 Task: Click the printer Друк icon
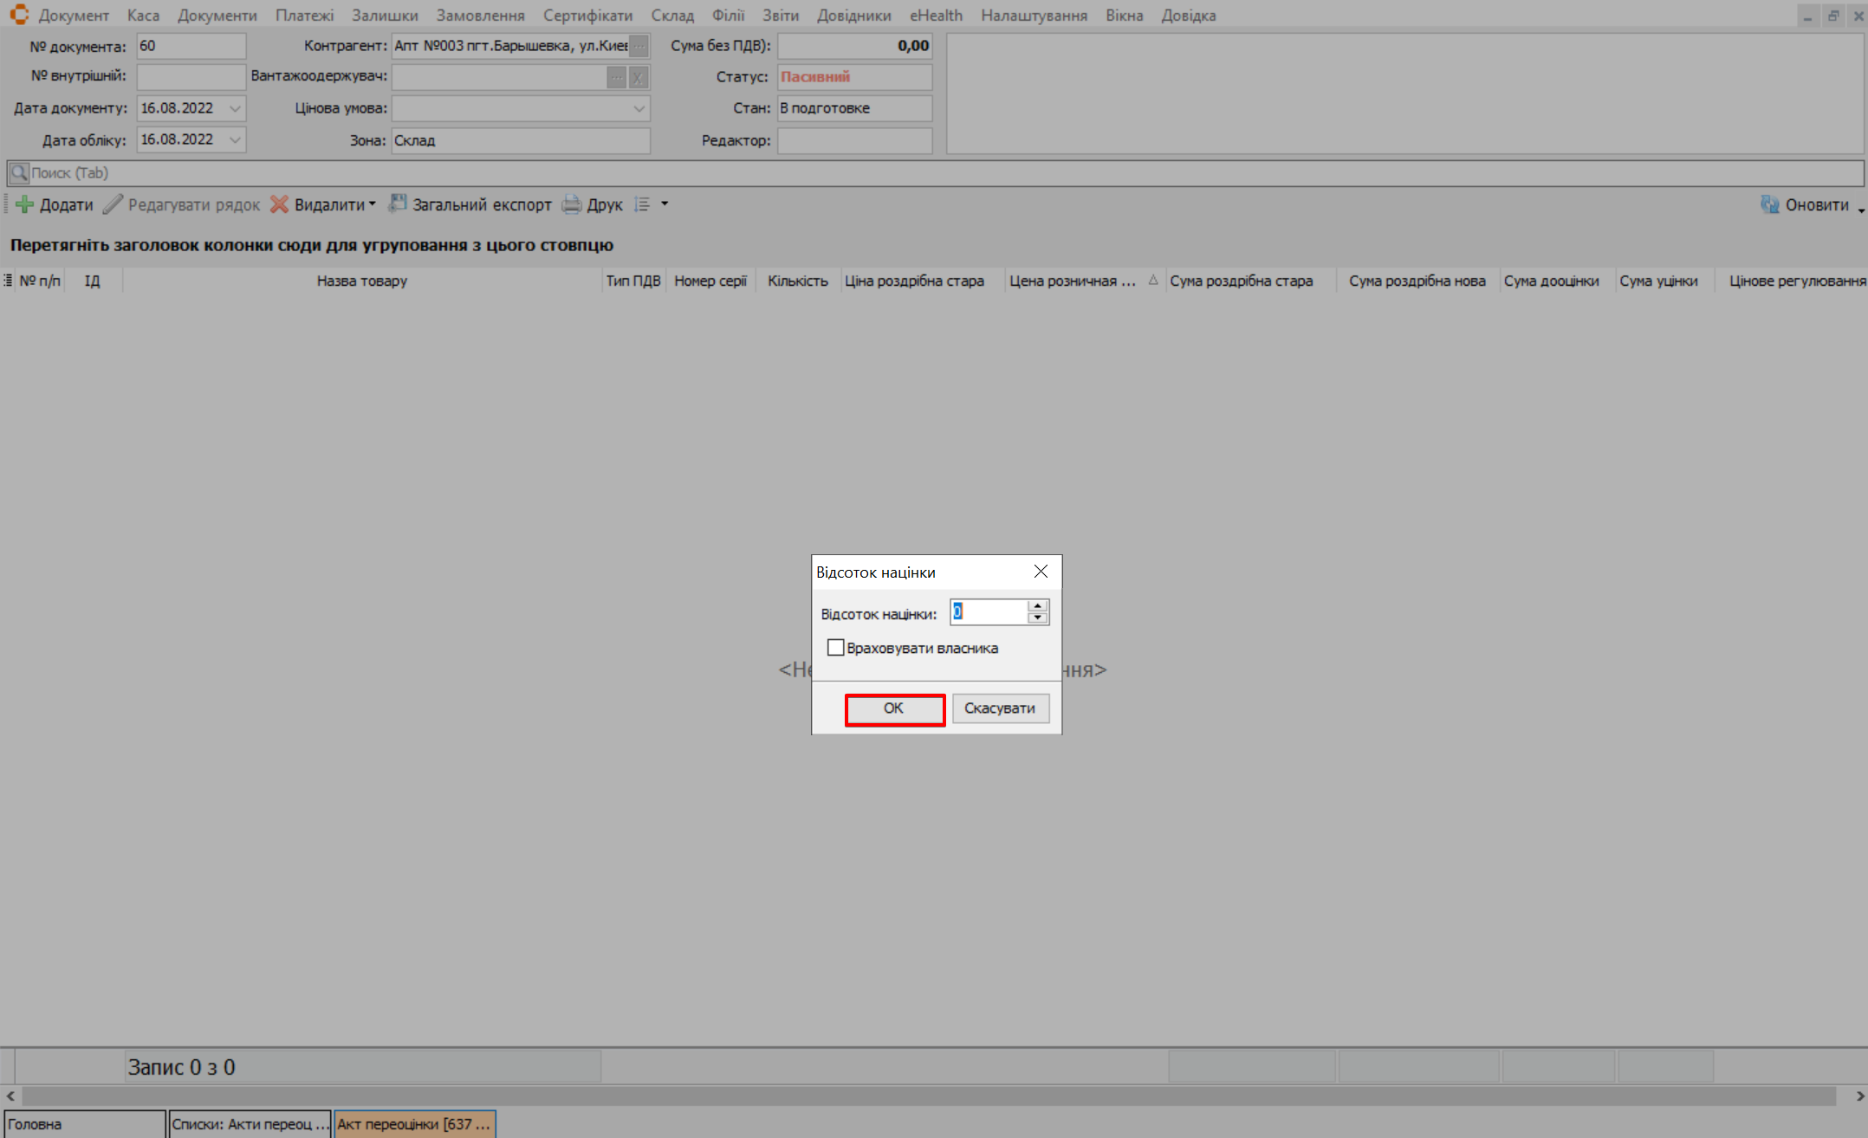[x=572, y=204]
